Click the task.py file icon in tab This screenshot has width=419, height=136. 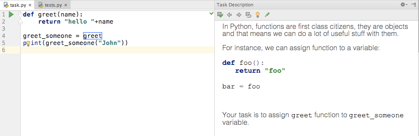[x=6, y=5]
